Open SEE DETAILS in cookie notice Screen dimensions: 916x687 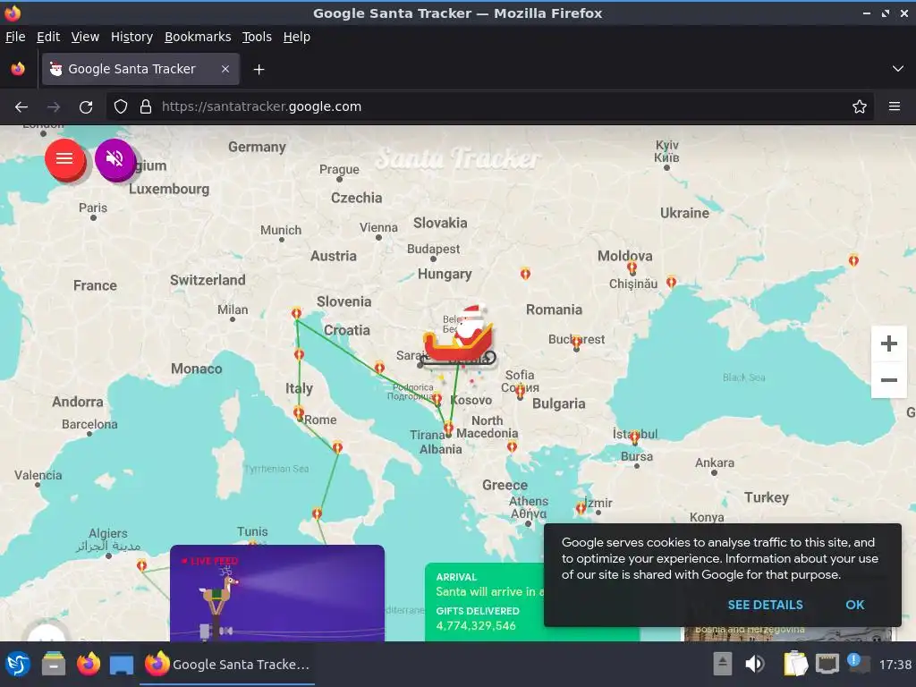(765, 605)
